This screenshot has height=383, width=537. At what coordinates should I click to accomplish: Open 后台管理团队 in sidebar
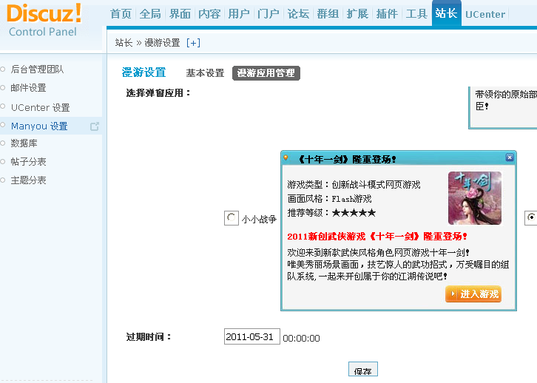point(37,70)
